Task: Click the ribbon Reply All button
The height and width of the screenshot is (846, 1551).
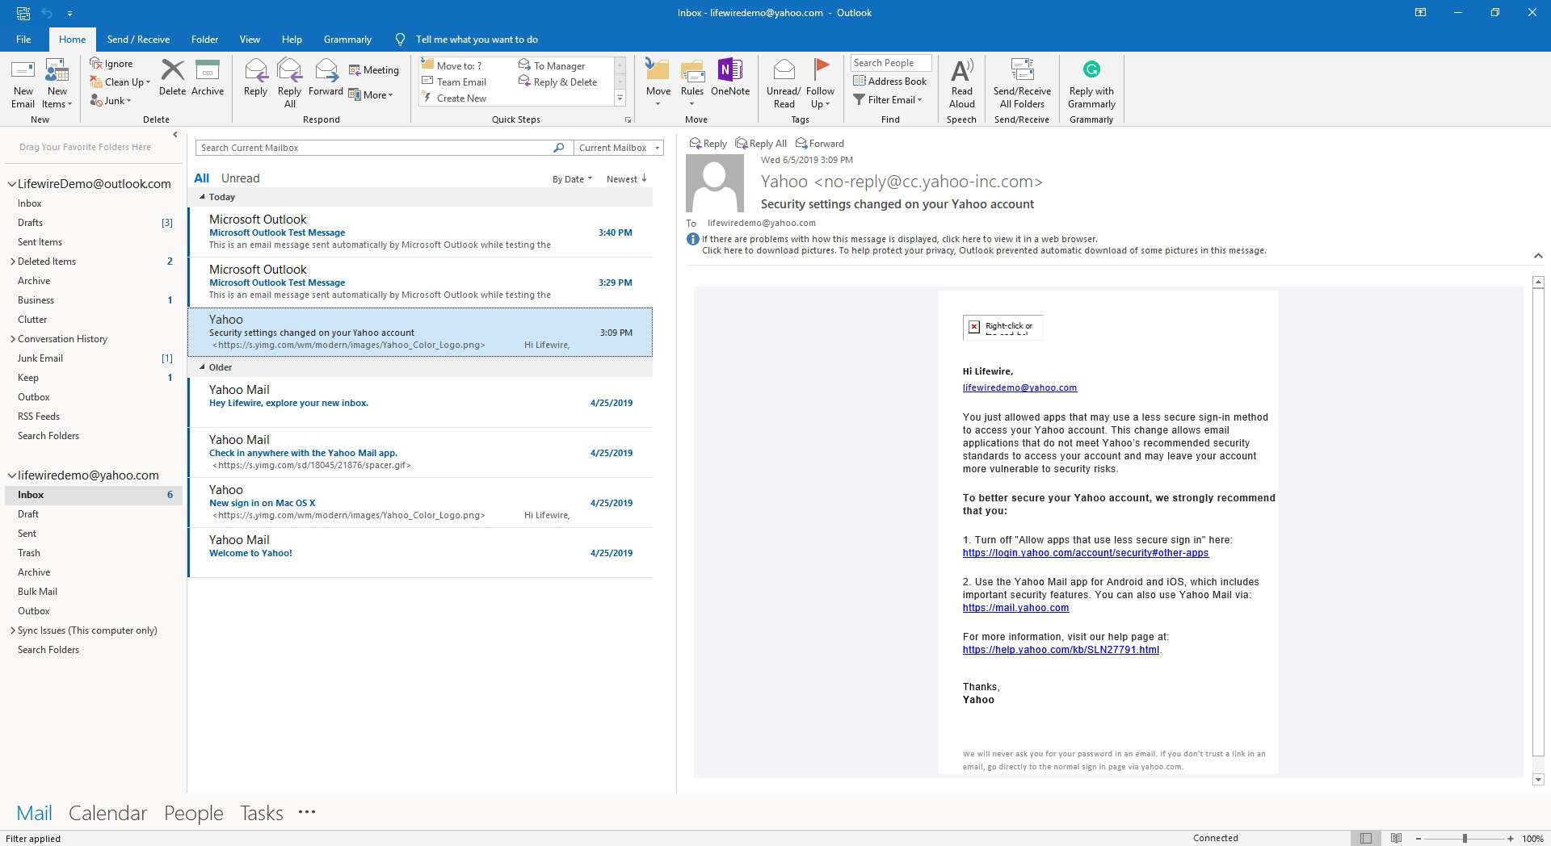Action: click(289, 83)
